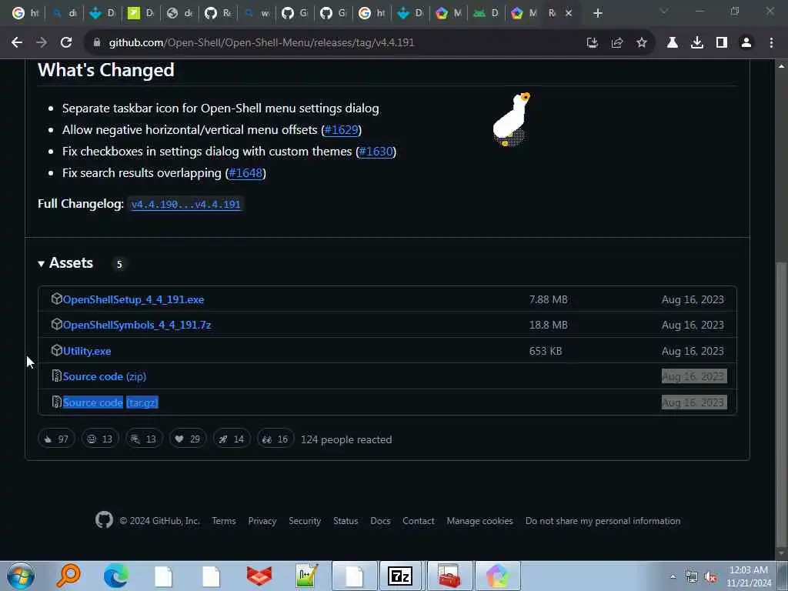Download Utility.exe asset
This screenshot has height=591, width=788.
87,351
